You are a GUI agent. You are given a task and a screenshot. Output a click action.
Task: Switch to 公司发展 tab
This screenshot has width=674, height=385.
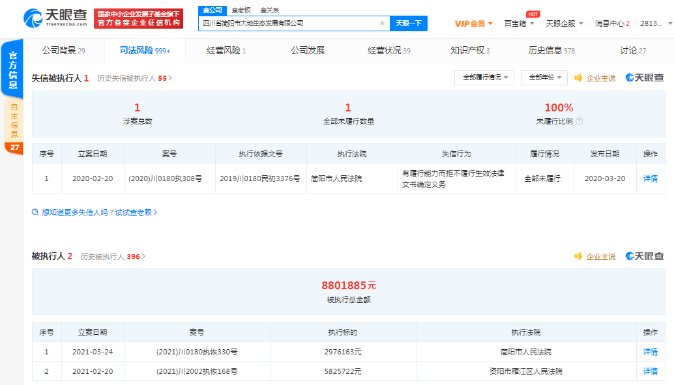[307, 51]
